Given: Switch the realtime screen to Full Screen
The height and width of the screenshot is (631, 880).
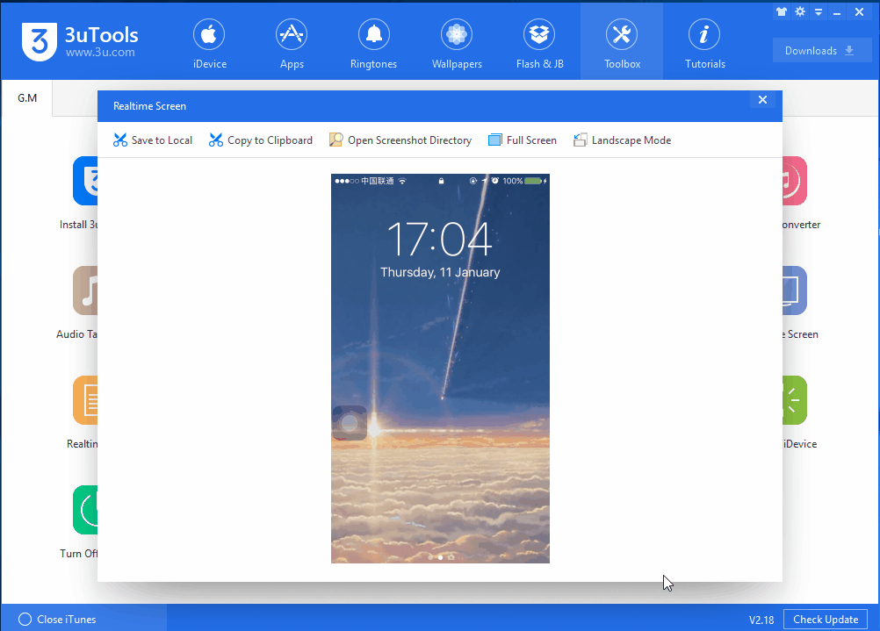Looking at the screenshot, I should (x=522, y=140).
